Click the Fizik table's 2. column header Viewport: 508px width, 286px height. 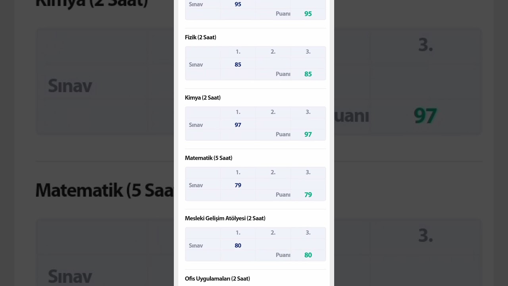[x=273, y=52]
